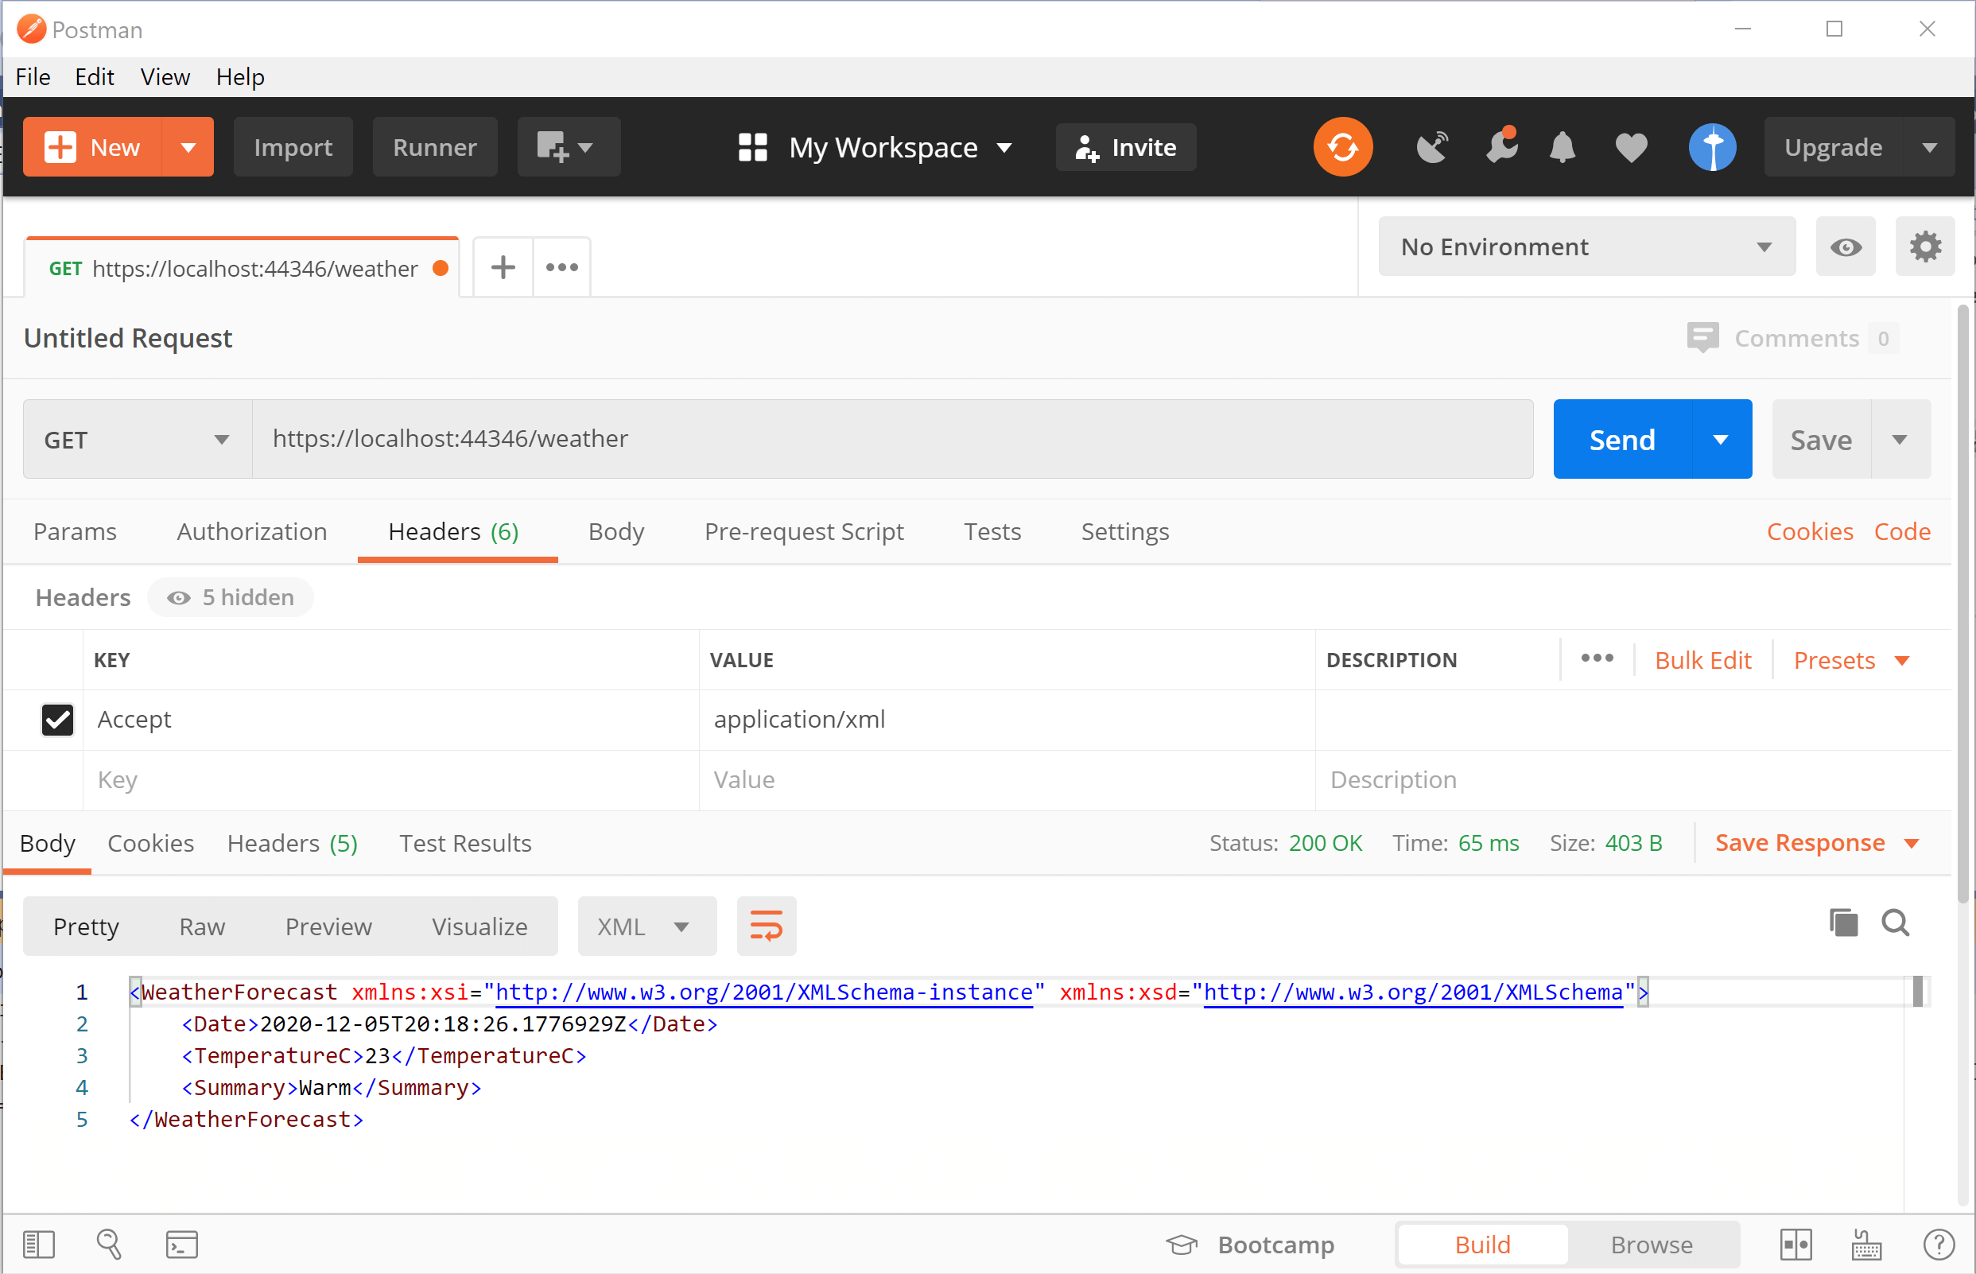Viewport: 1976px width, 1274px height.
Task: Switch response view to Raw
Action: (x=202, y=926)
